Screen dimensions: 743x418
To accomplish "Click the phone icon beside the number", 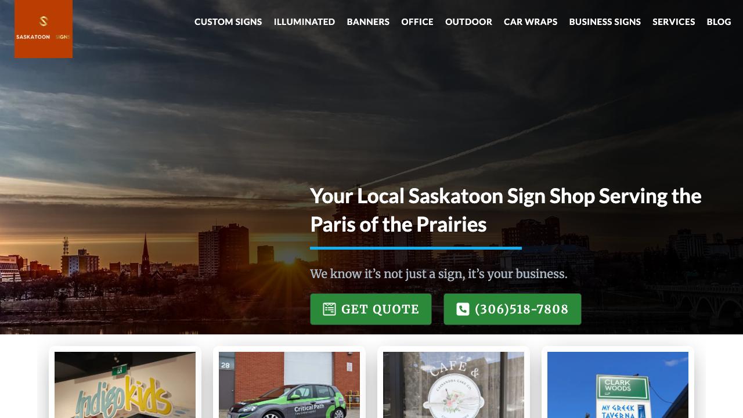I will 463,309.
